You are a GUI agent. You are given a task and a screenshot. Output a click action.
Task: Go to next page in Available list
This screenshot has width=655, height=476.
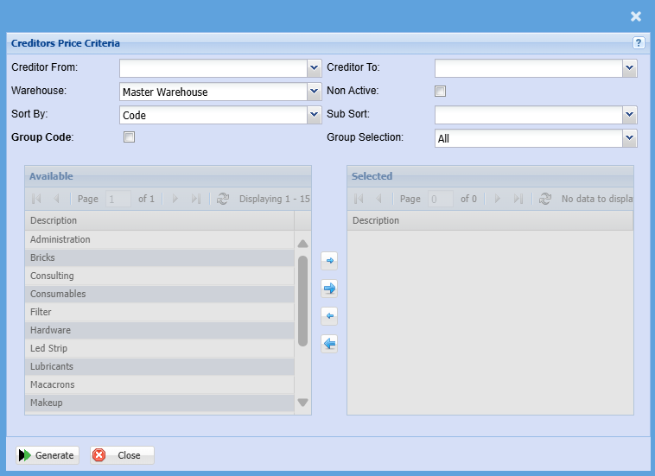coord(175,199)
